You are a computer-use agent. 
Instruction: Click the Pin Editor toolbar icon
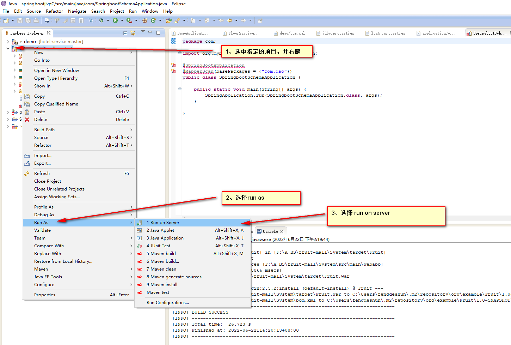260,20
